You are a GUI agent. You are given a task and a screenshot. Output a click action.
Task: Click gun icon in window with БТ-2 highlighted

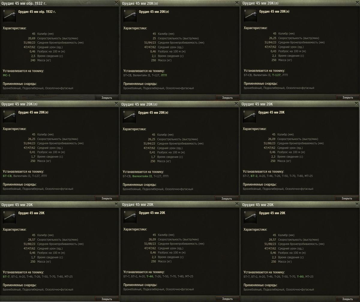250,116
